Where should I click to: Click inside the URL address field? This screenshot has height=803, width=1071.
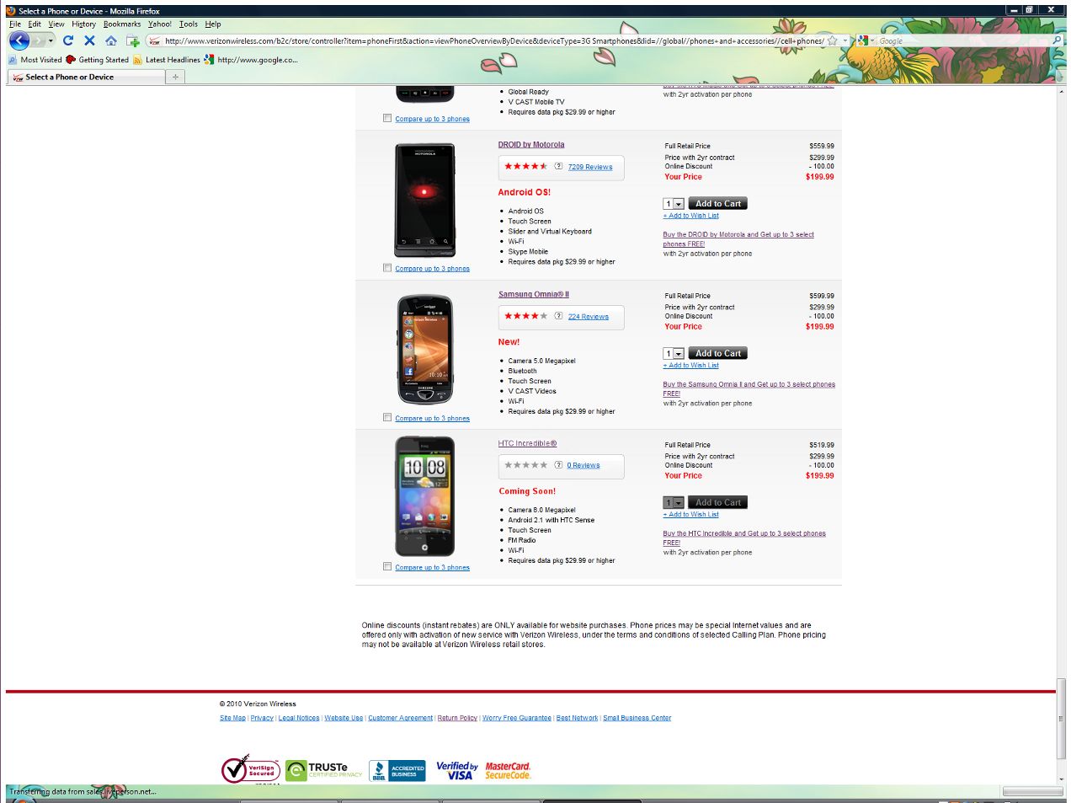coord(493,40)
